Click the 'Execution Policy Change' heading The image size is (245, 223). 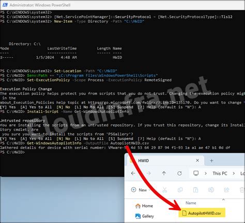(x=26, y=89)
